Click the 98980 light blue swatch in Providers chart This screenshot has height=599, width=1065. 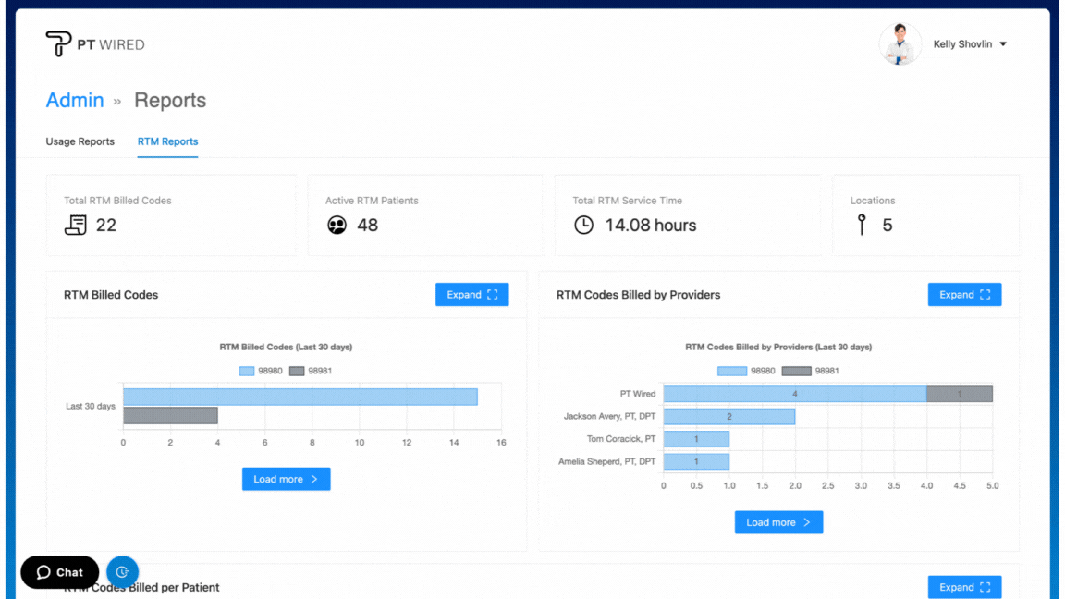pos(731,371)
